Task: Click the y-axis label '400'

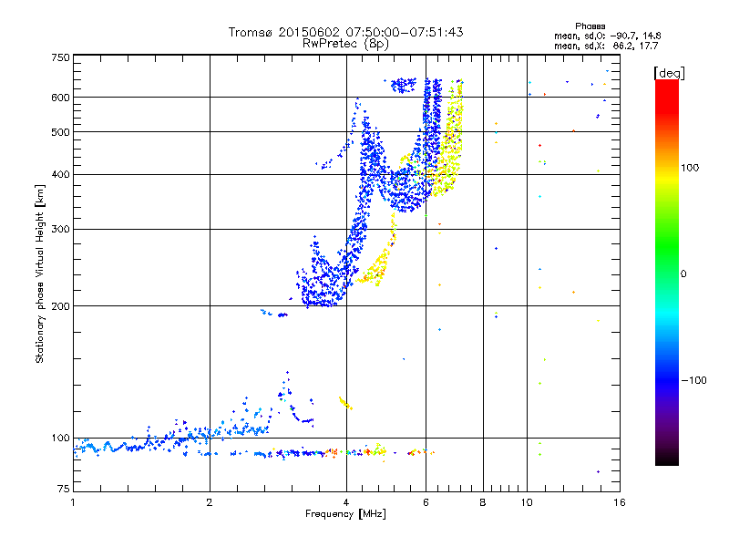Action: [x=61, y=175]
